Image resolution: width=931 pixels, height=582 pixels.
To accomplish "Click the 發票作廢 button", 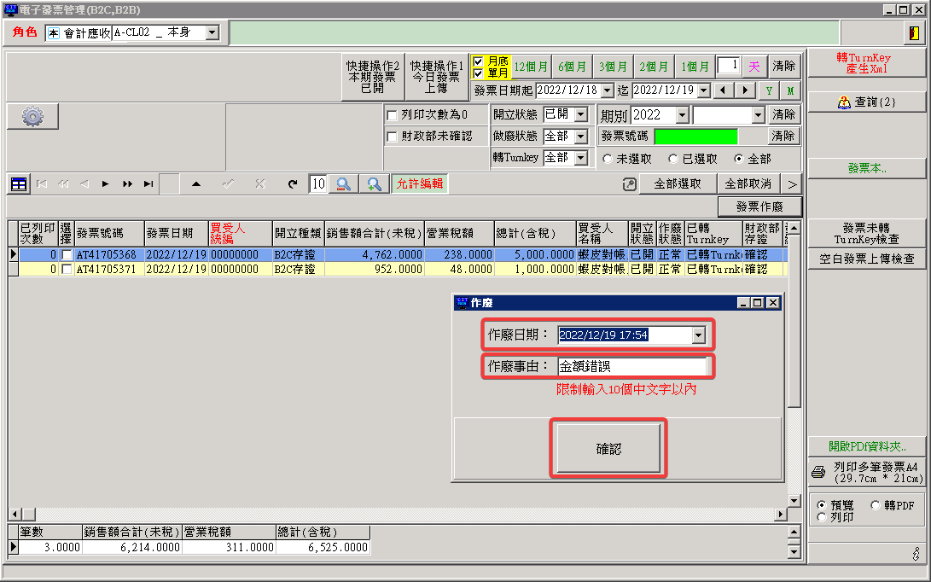I will [x=759, y=207].
